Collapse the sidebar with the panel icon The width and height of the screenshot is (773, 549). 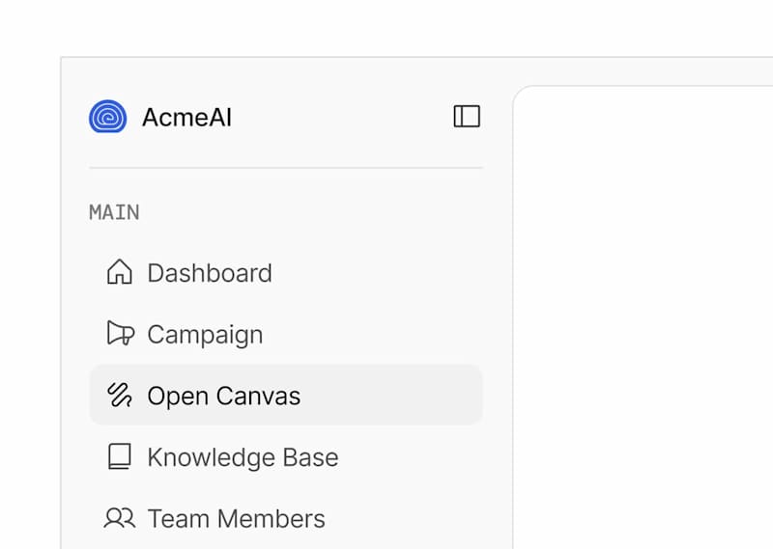pyautogui.click(x=467, y=117)
